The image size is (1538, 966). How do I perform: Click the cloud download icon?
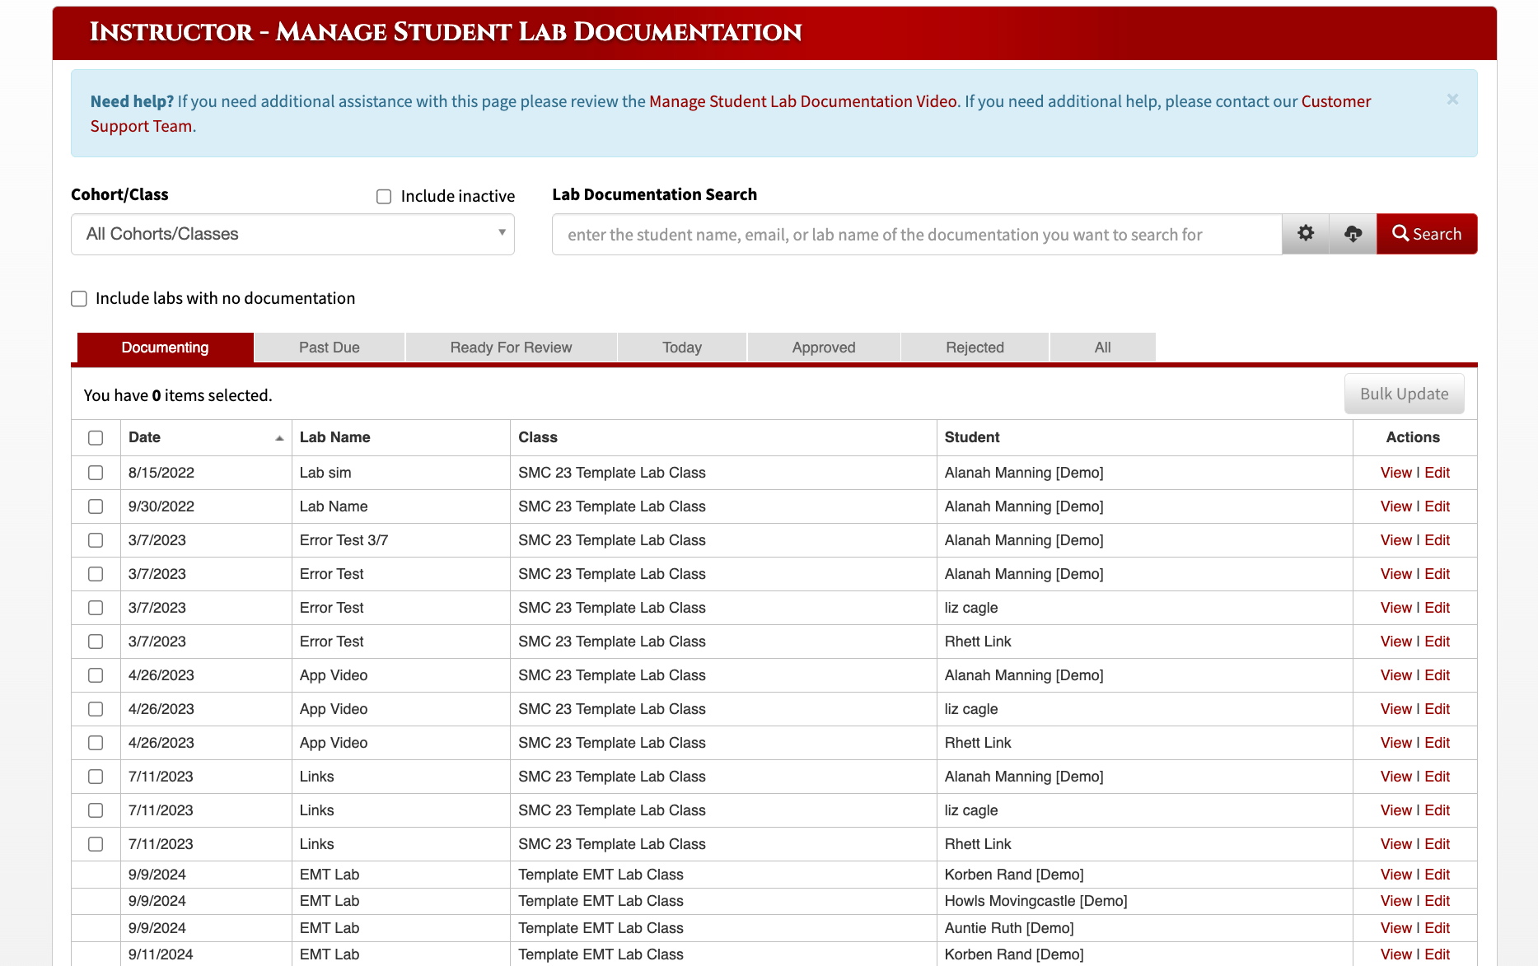pos(1353,234)
